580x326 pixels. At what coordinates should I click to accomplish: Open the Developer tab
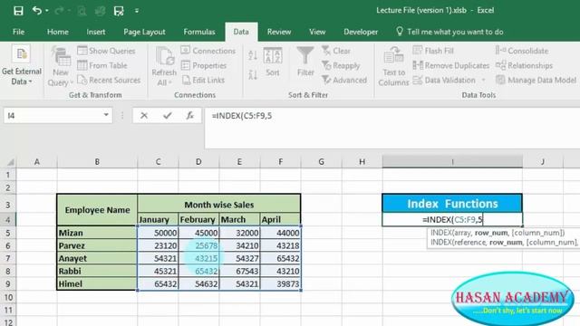[361, 32]
